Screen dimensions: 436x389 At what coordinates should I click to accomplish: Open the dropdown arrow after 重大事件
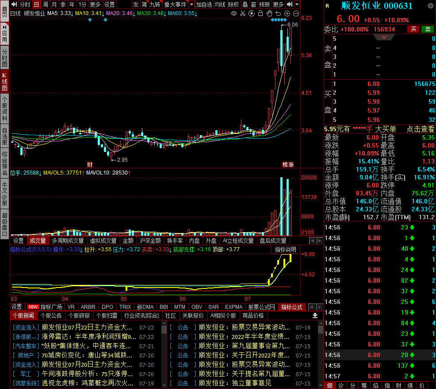point(191,4)
